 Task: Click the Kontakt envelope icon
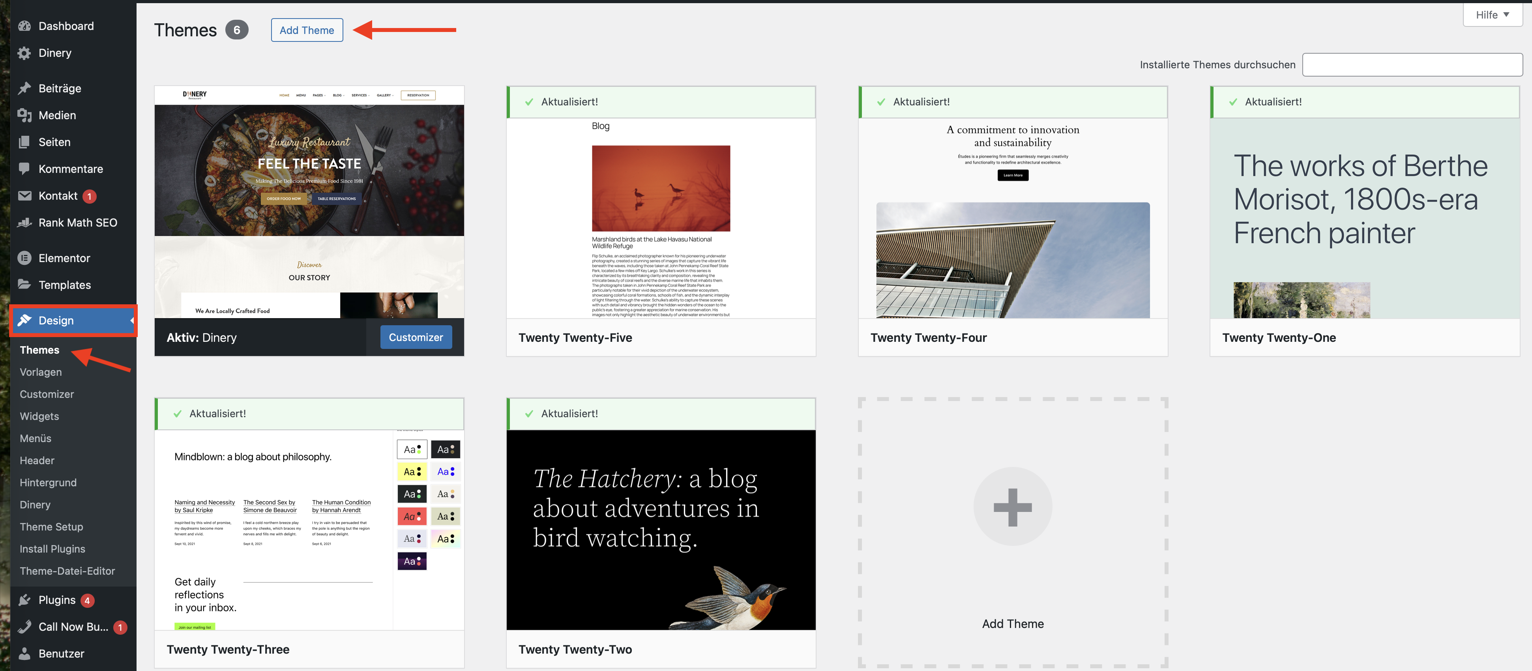click(x=24, y=196)
